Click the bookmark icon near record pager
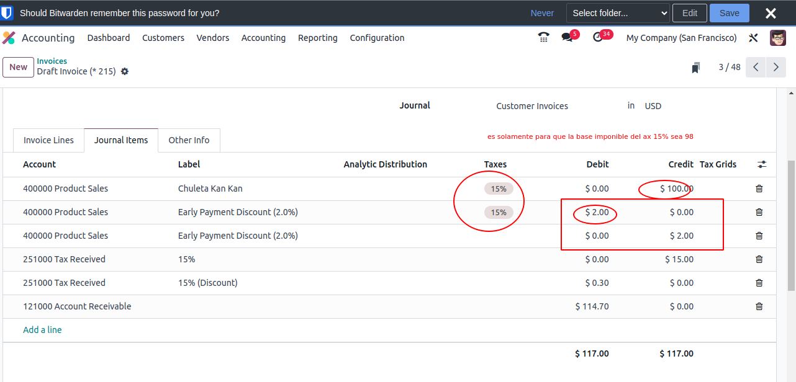The height and width of the screenshot is (382, 796). point(696,68)
